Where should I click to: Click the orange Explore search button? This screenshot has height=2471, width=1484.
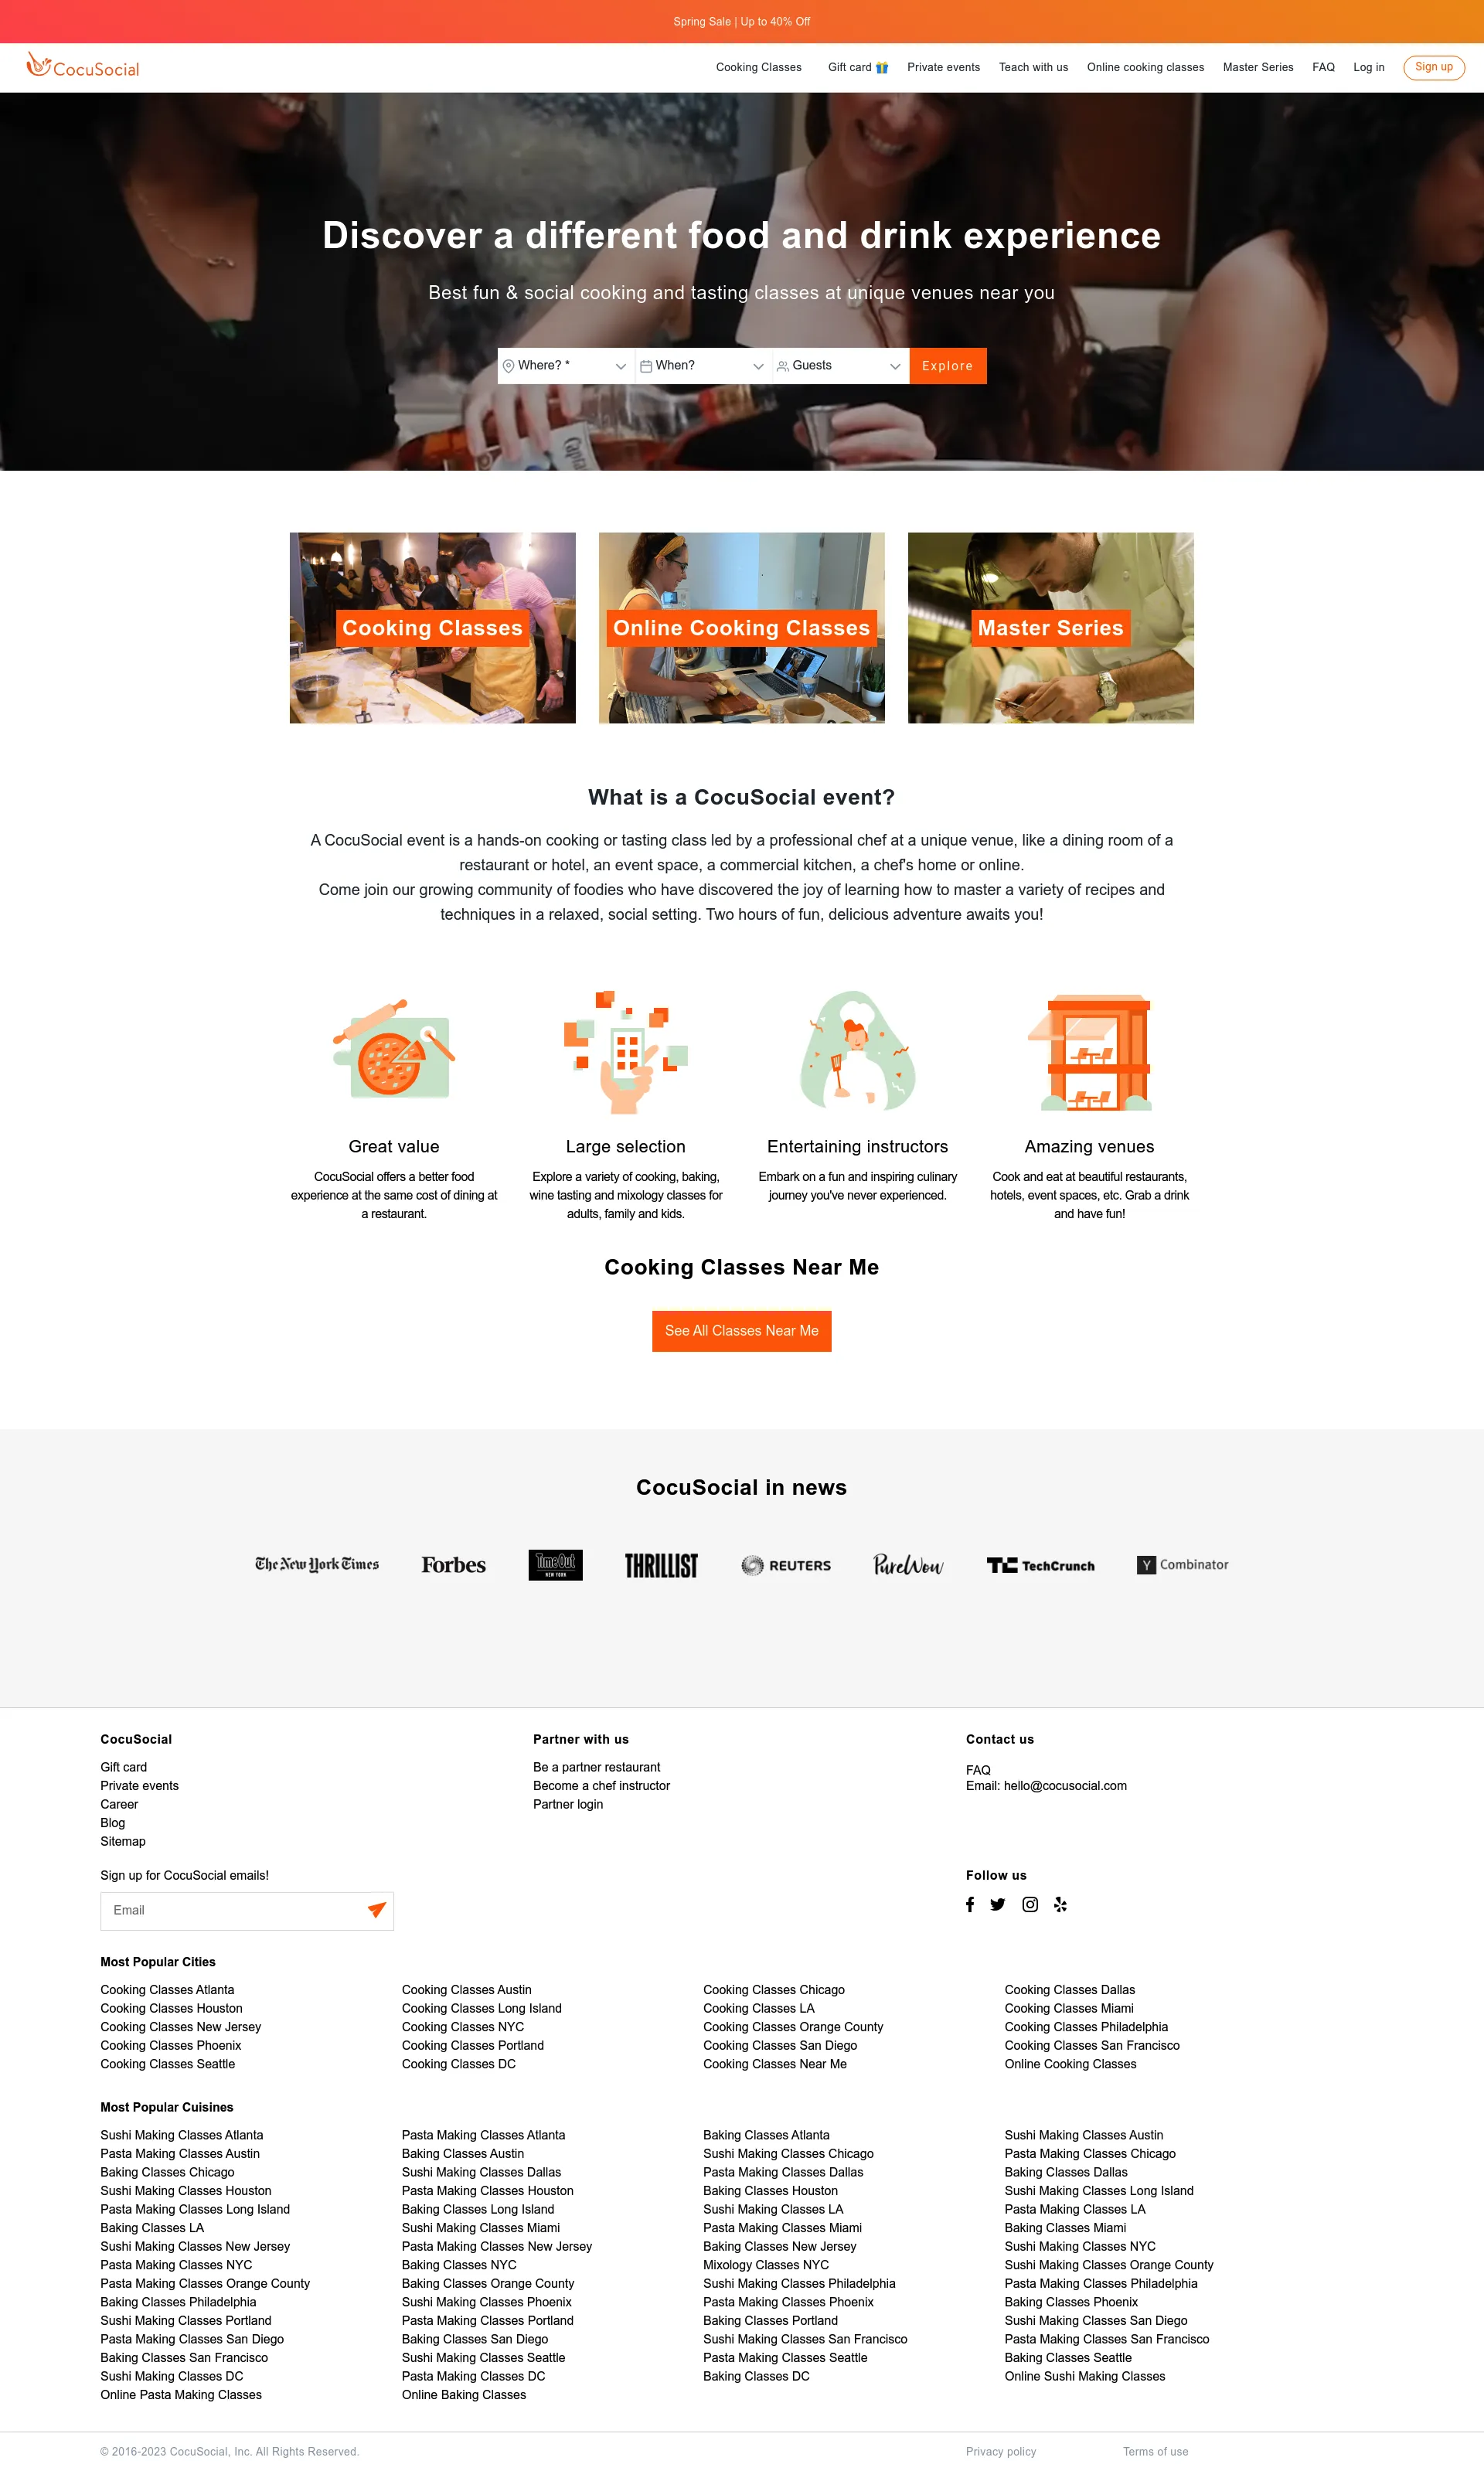[x=948, y=366]
